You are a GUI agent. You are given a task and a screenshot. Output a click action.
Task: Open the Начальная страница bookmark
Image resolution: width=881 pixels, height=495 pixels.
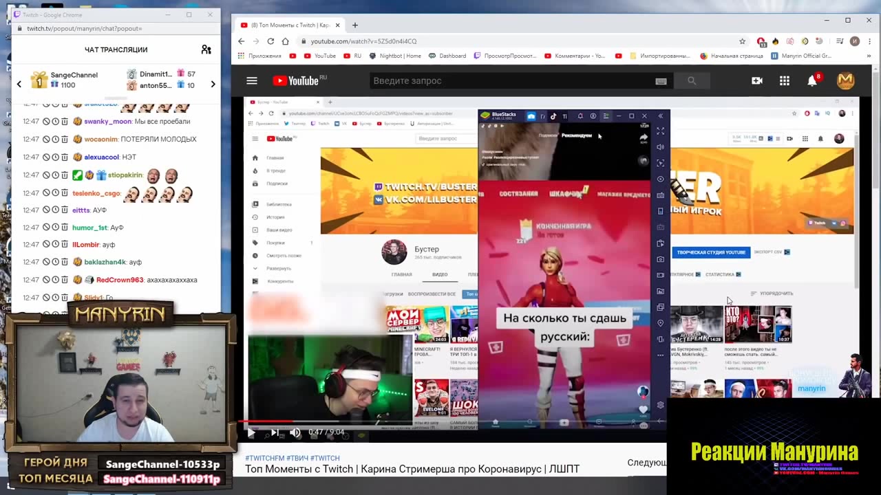731,56
